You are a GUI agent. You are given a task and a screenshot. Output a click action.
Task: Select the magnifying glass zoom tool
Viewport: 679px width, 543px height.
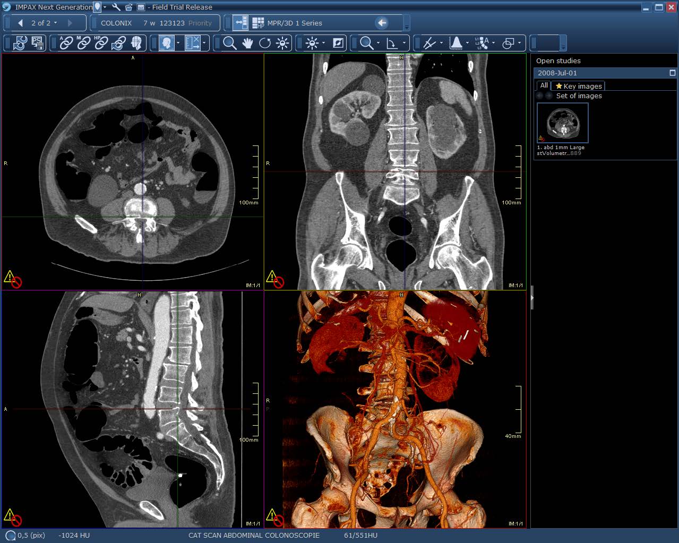(x=229, y=43)
